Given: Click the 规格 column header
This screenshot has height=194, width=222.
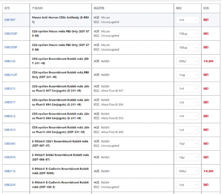Looking at the screenshot, I should click(x=179, y=8).
